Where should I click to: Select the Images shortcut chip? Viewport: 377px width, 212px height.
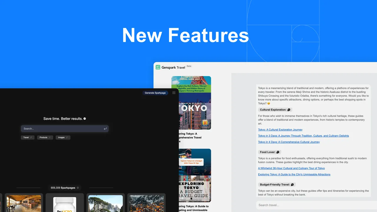coord(63,138)
